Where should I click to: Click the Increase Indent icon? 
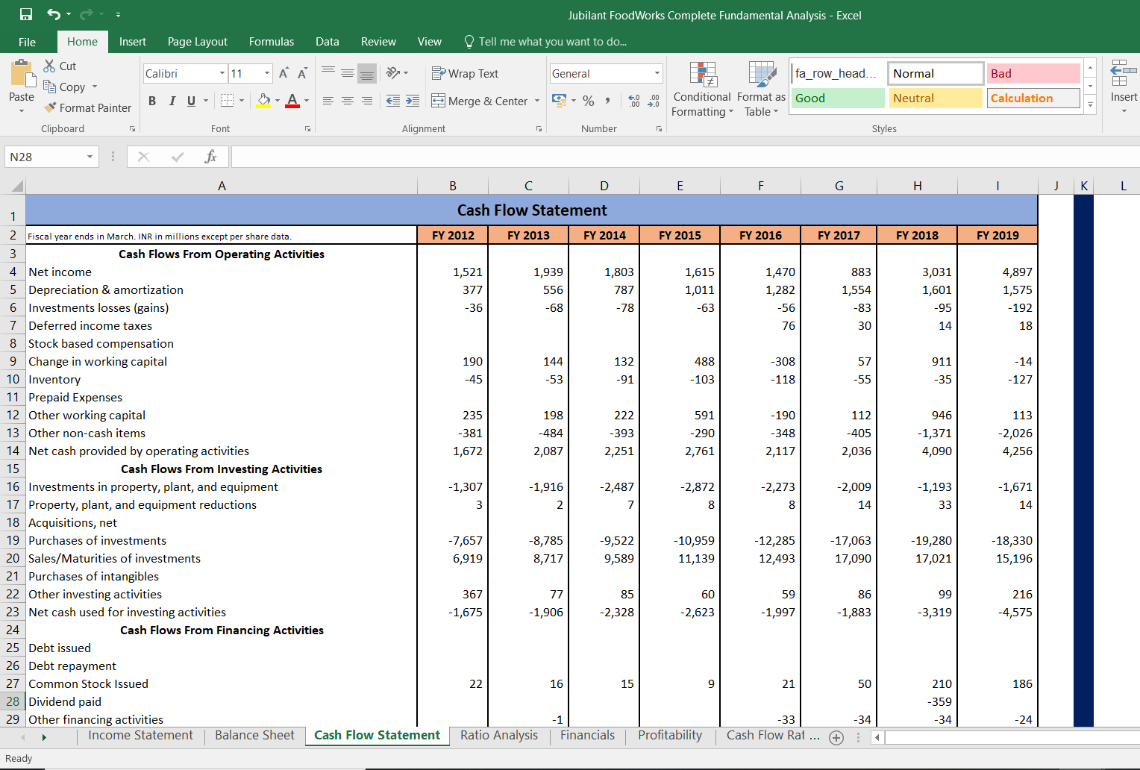pyautogui.click(x=413, y=101)
